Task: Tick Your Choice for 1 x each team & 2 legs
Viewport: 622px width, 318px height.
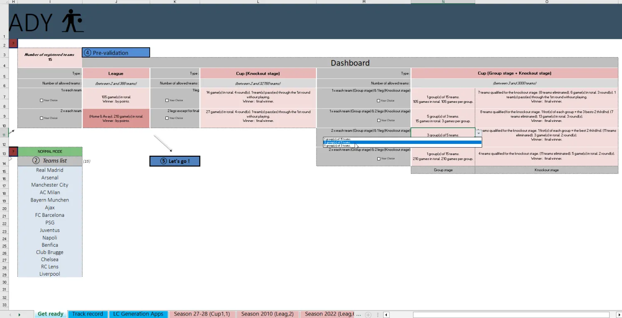Action: 379,120
